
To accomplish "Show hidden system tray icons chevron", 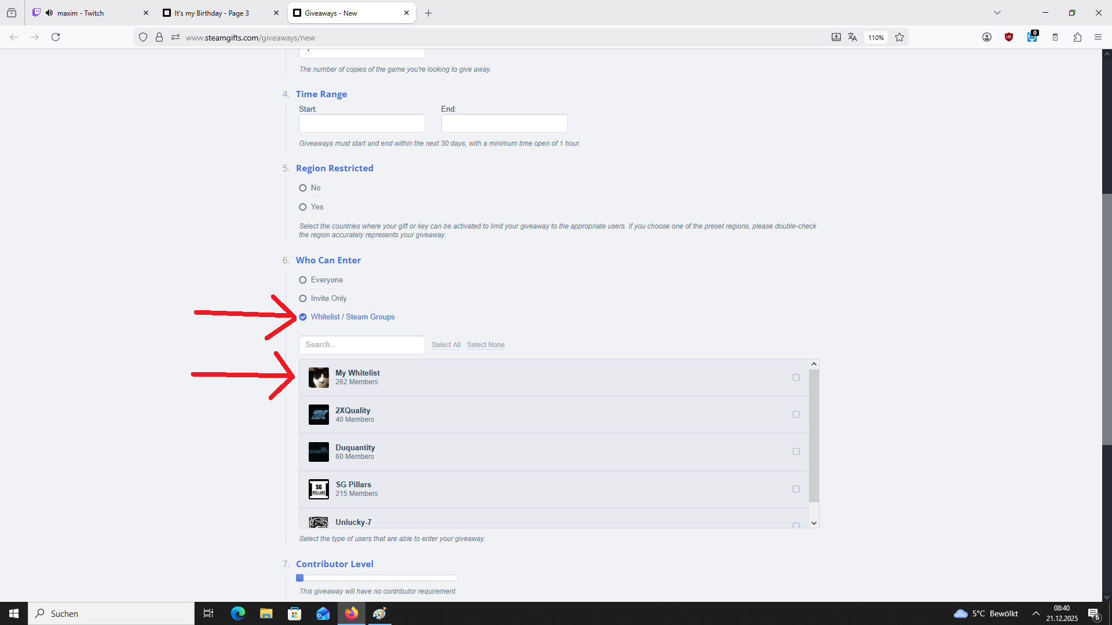I will point(1036,613).
